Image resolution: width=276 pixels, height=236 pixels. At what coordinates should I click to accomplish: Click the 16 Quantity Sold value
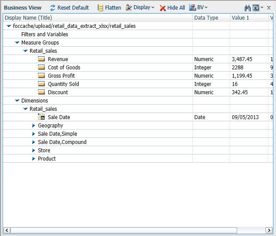coord(235,84)
